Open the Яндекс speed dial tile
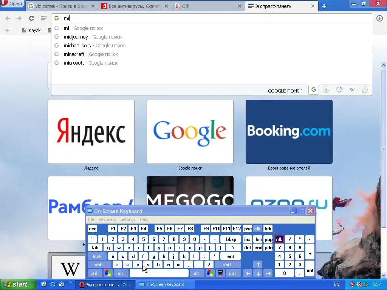This screenshot has width=387, height=290. (x=91, y=132)
